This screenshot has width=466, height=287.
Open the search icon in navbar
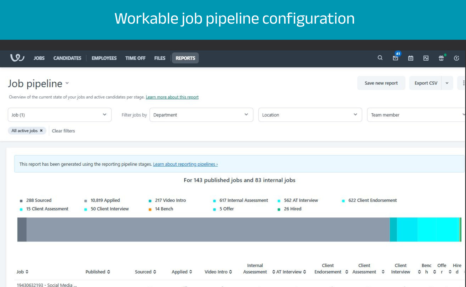[x=380, y=58]
